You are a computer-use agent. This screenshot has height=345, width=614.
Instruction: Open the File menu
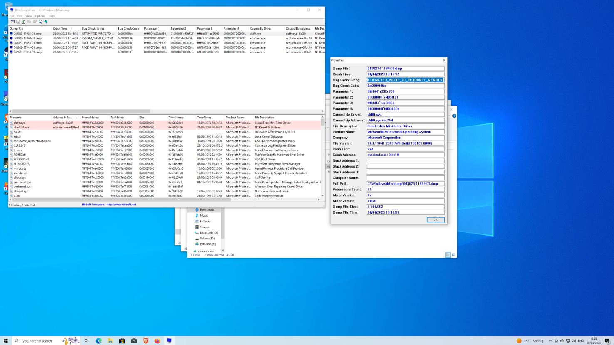12,16
